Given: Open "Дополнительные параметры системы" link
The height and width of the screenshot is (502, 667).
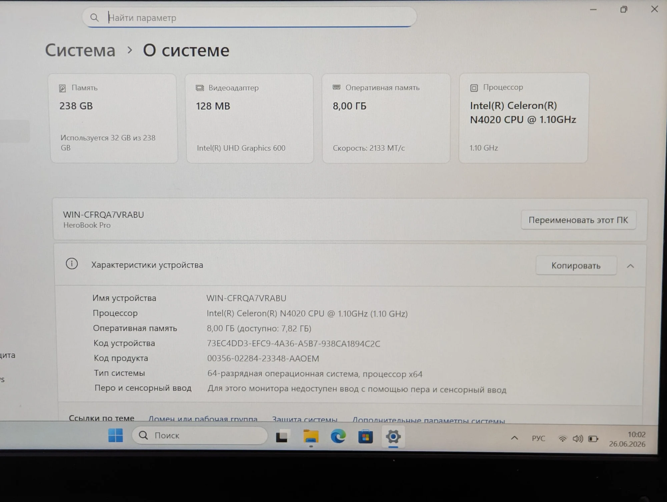Looking at the screenshot, I should click(x=429, y=420).
